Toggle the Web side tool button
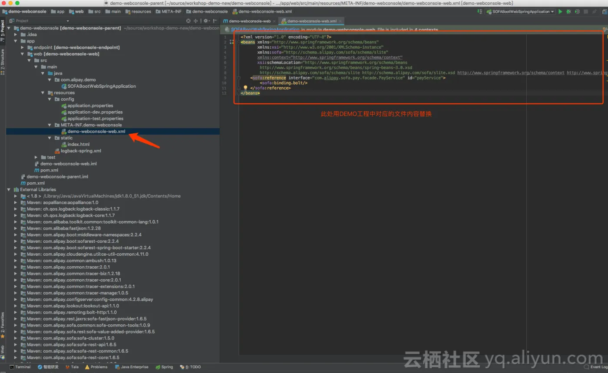This screenshot has height=373, width=608. (x=3, y=352)
